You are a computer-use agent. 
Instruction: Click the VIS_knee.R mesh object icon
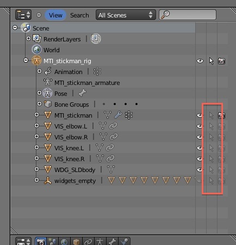coord(48,158)
